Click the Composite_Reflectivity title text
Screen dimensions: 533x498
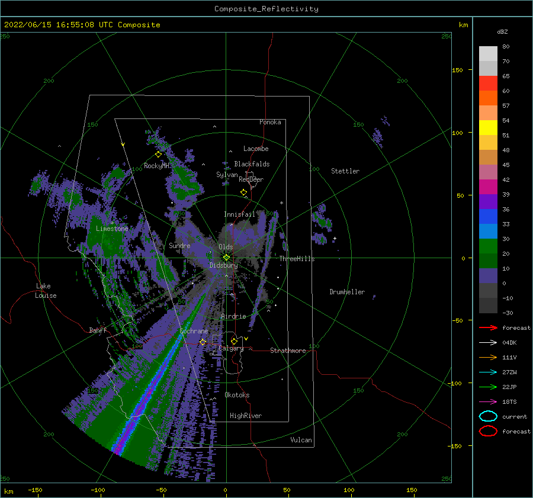click(x=266, y=9)
